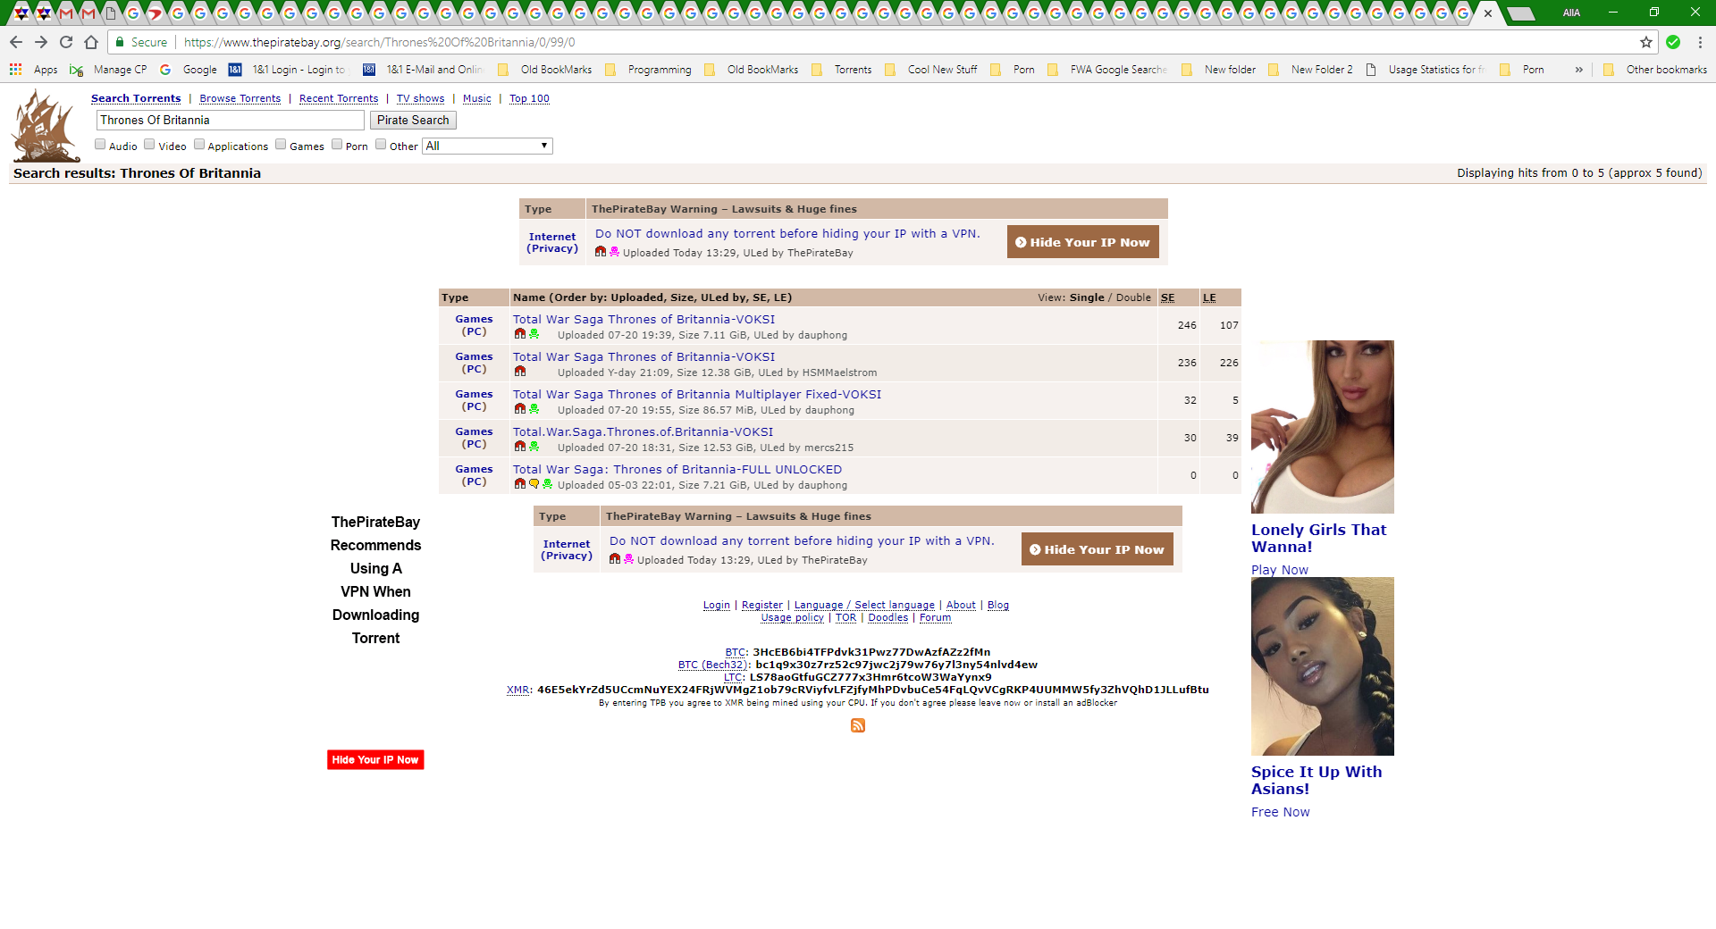Open the Chrome Apps shortcut icon
Image resolution: width=1716 pixels, height=929 pixels.
(16, 70)
